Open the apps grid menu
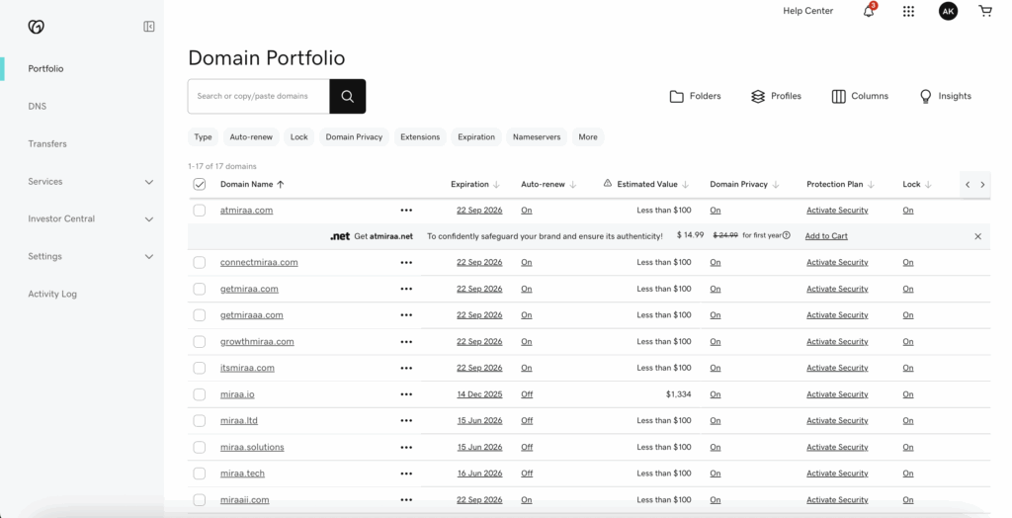The image size is (1012, 518). click(908, 11)
